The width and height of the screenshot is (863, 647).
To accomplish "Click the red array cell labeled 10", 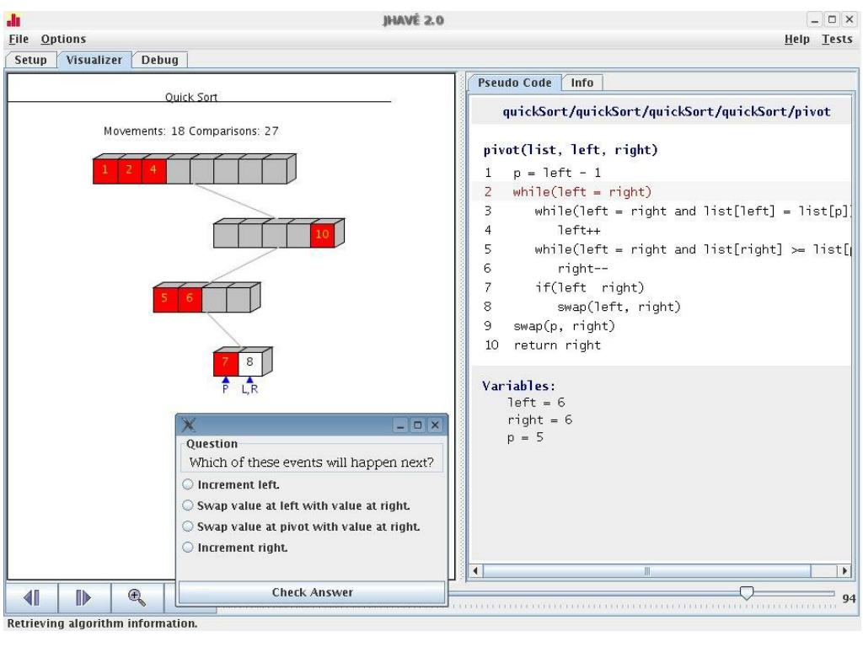I will [323, 234].
